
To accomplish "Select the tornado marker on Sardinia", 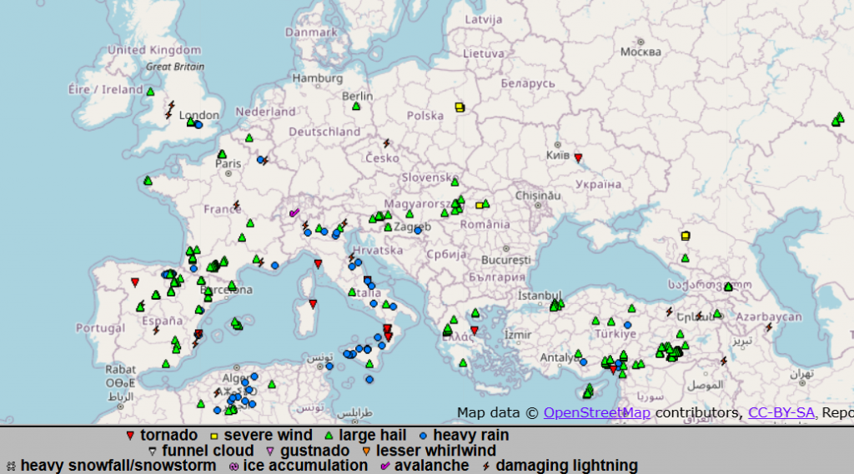I will [x=313, y=303].
